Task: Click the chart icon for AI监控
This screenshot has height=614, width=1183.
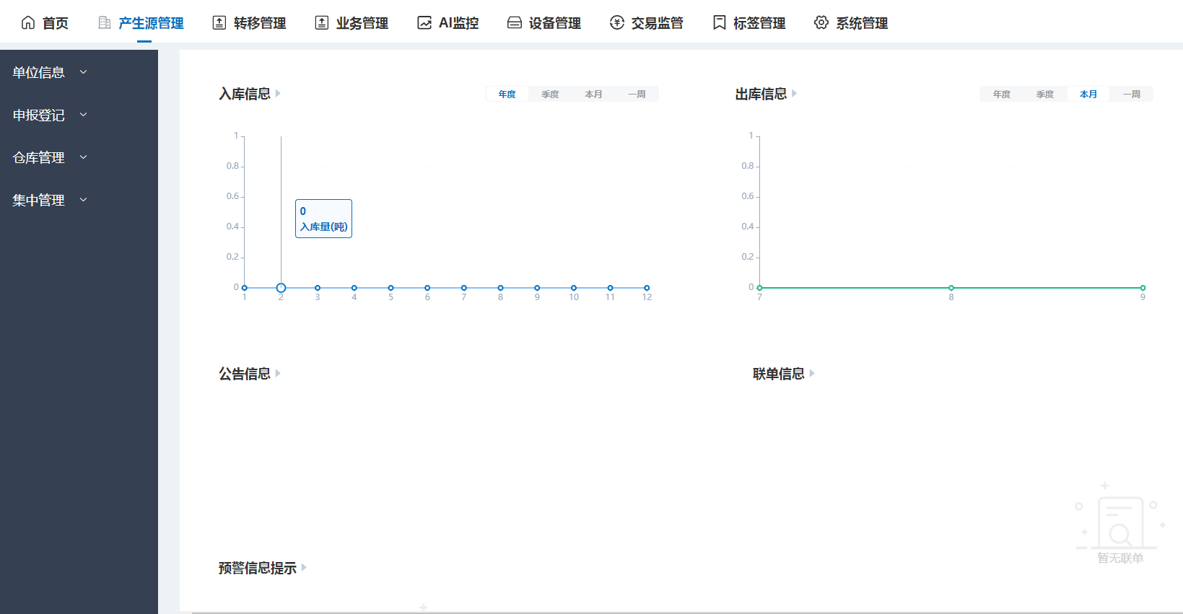Action: [x=424, y=23]
